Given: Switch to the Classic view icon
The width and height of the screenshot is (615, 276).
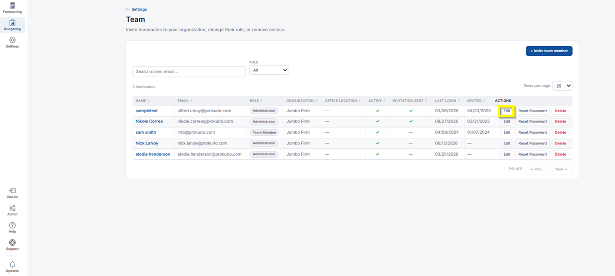Looking at the screenshot, I should point(12,193).
